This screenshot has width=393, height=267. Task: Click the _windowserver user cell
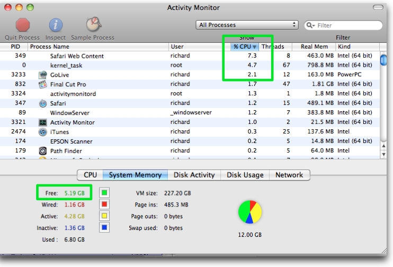[x=191, y=112]
